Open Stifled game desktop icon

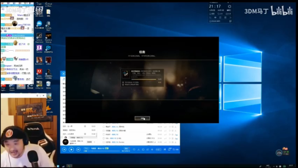tap(48, 61)
